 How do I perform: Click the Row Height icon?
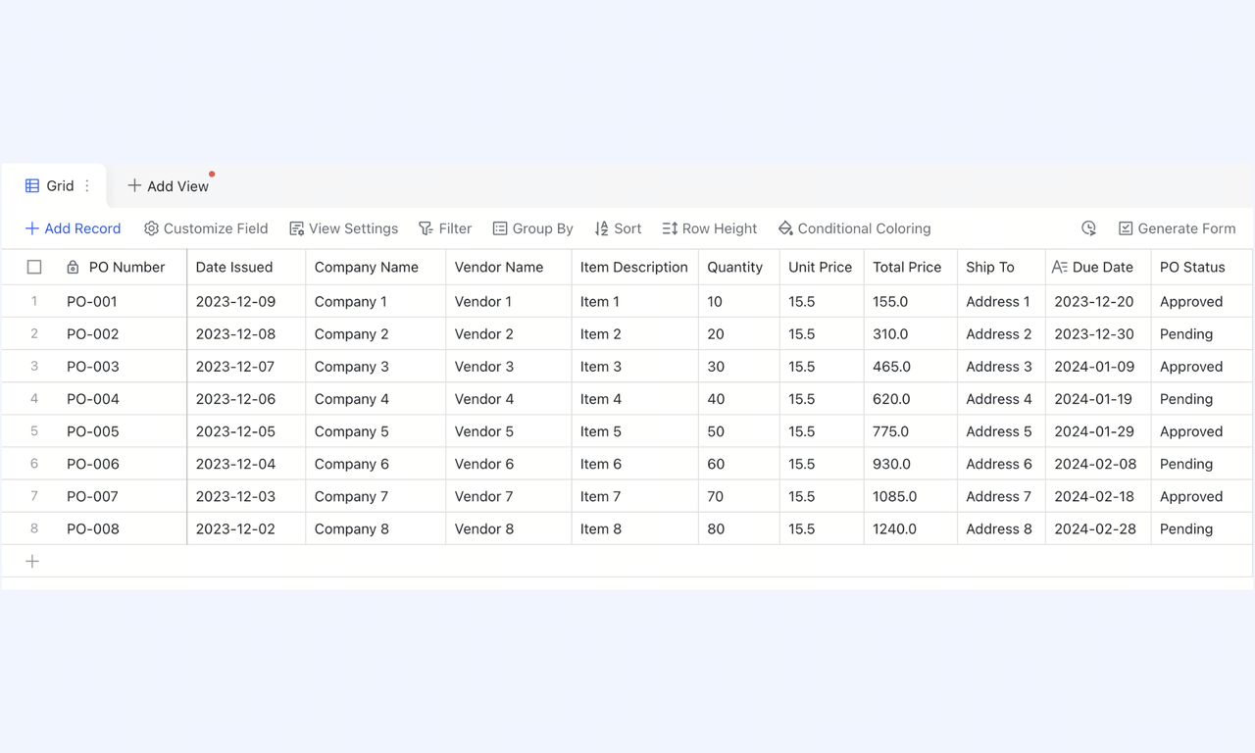(670, 228)
